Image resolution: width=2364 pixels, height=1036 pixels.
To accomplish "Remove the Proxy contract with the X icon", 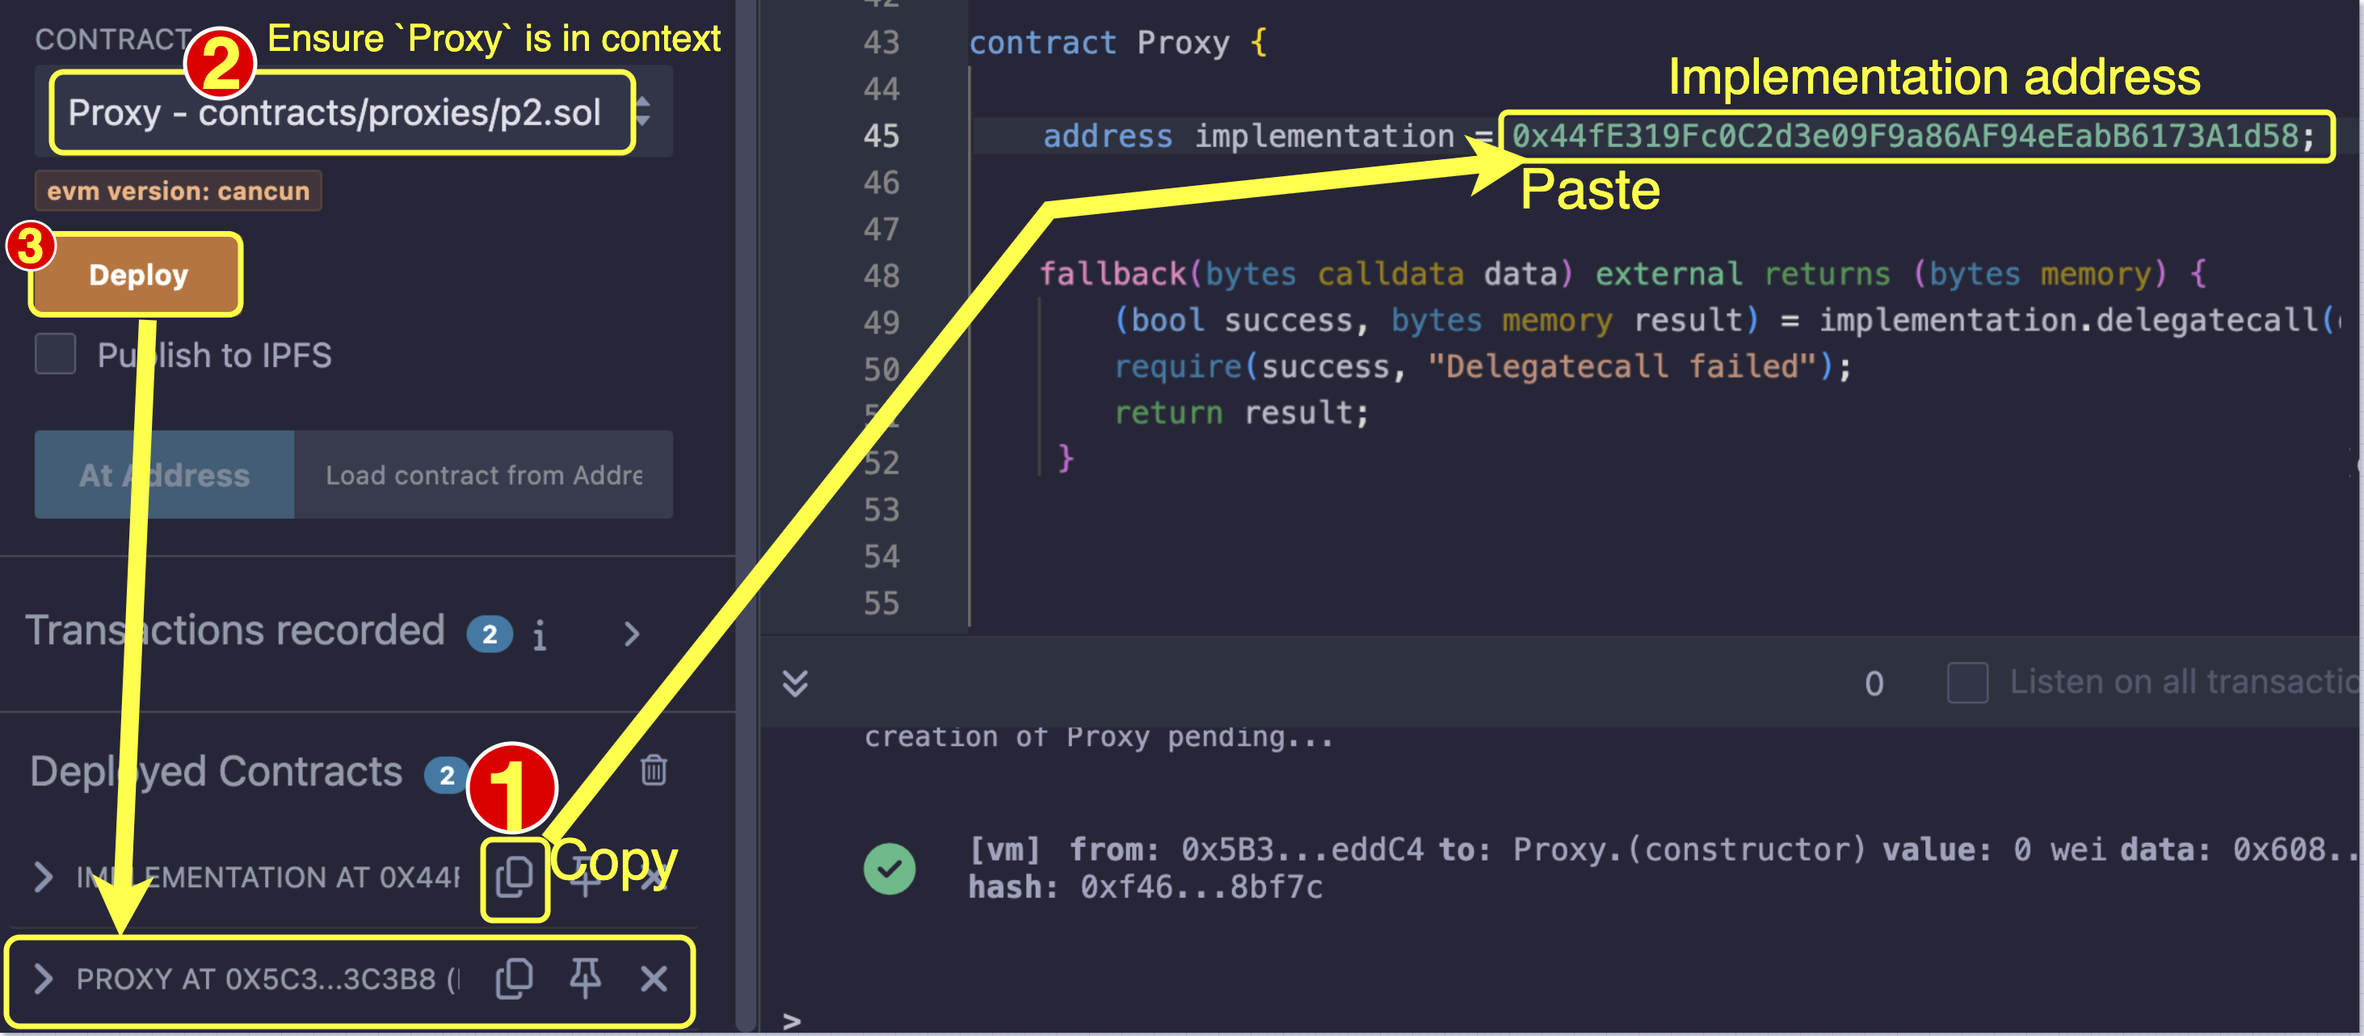I will click(654, 978).
